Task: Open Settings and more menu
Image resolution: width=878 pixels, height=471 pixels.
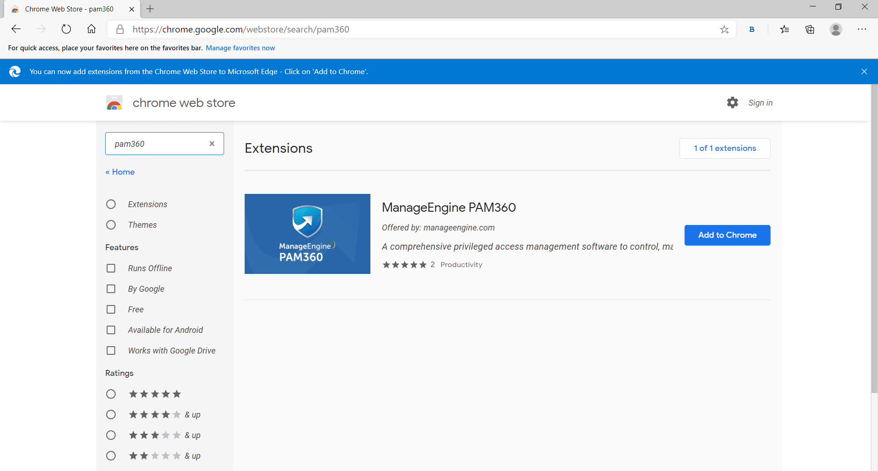Action: [x=862, y=29]
